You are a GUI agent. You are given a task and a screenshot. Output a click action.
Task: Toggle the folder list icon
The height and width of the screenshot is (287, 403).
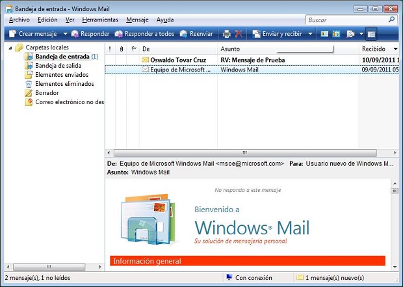coord(371,34)
